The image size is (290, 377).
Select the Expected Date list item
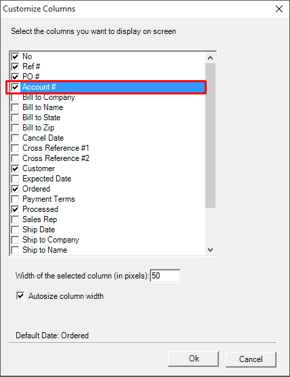click(47, 179)
